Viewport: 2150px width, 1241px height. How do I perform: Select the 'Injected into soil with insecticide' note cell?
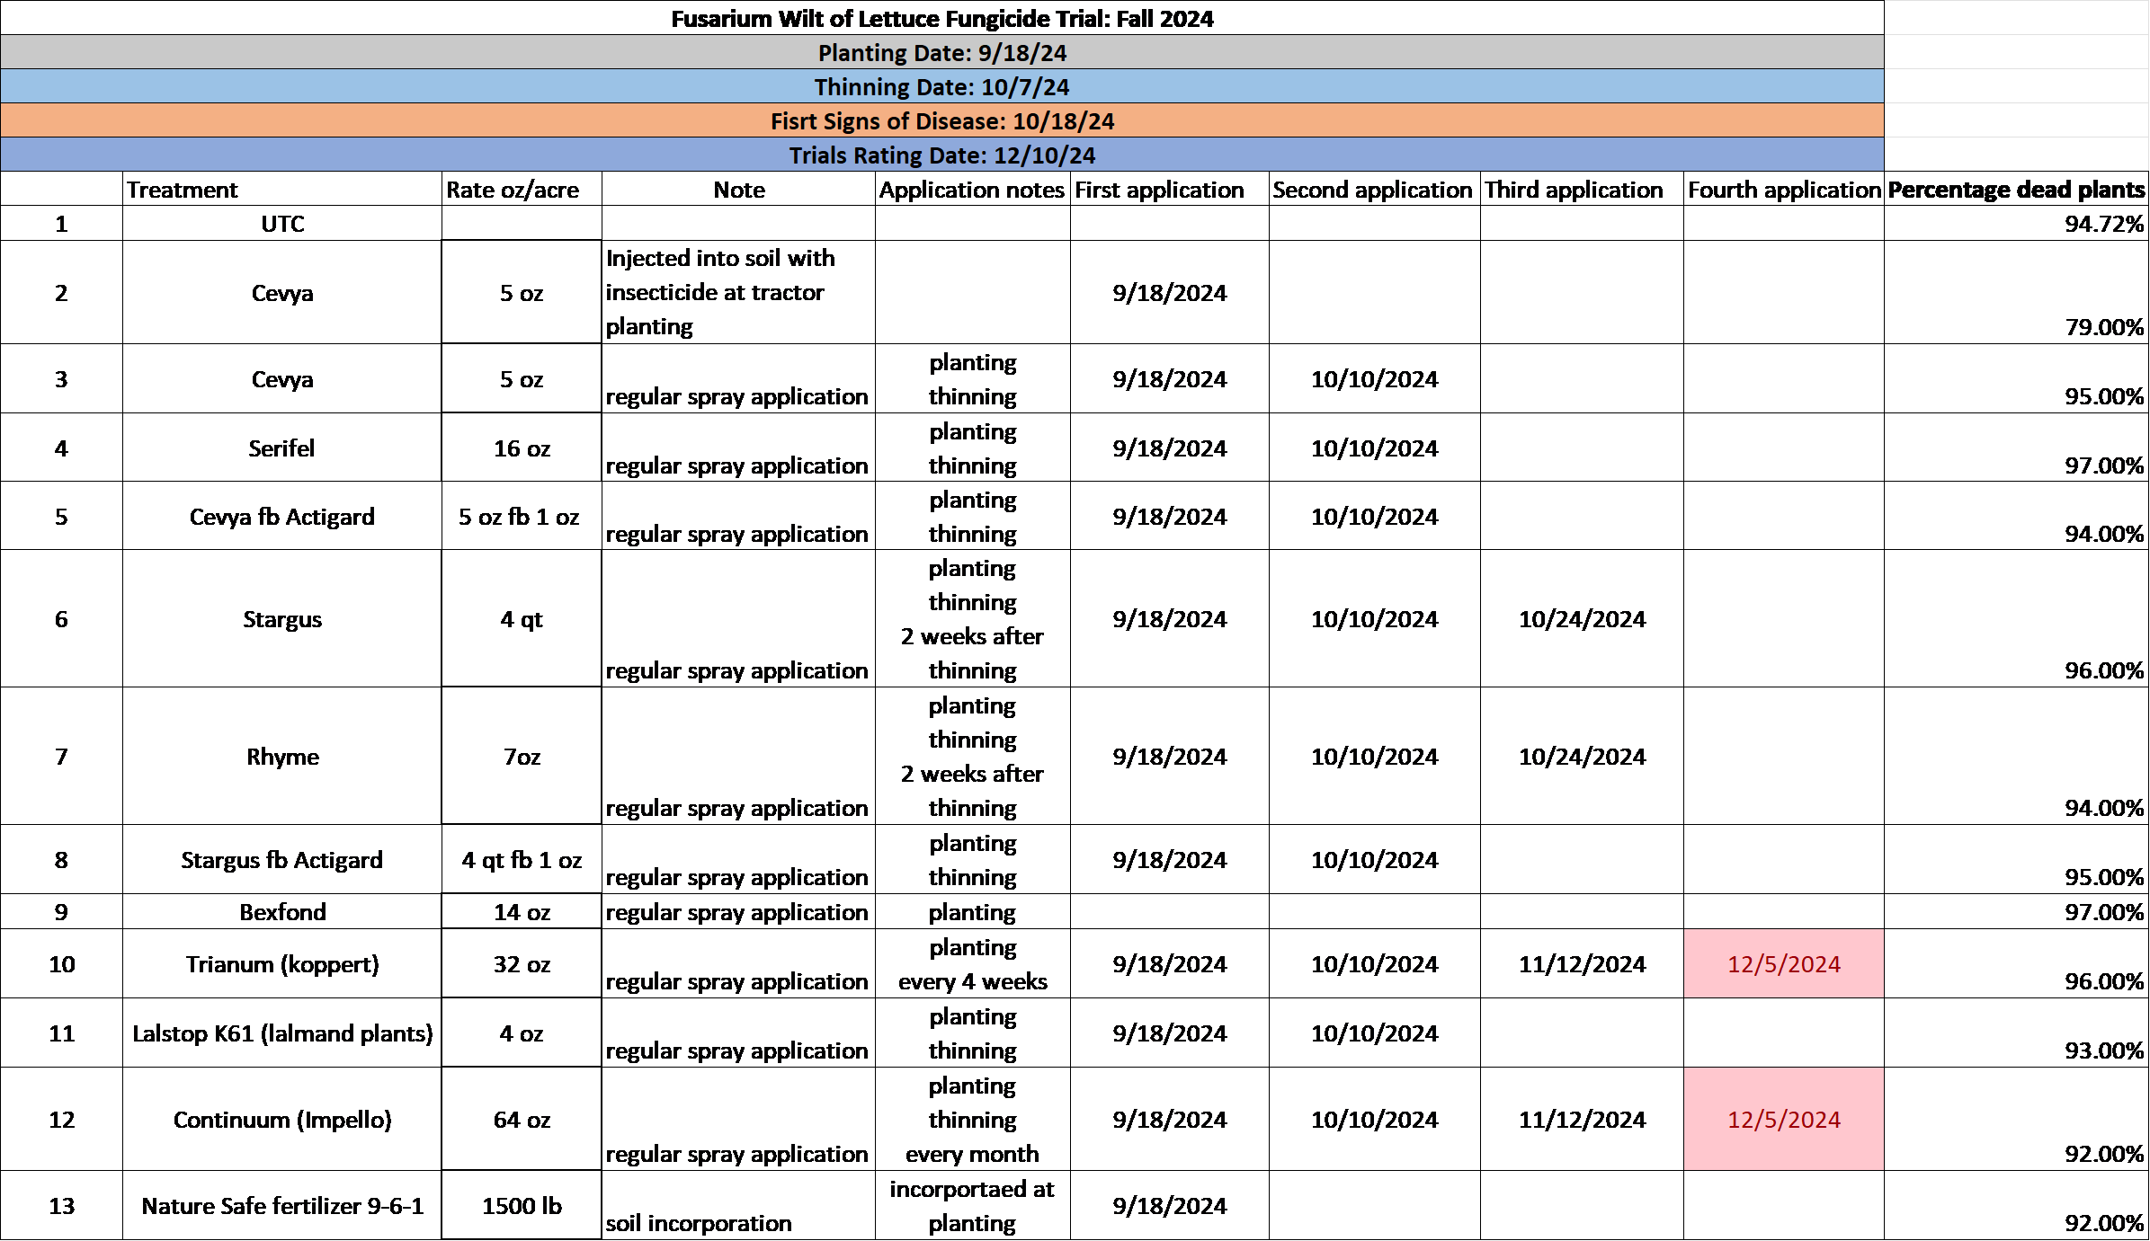[x=738, y=292]
